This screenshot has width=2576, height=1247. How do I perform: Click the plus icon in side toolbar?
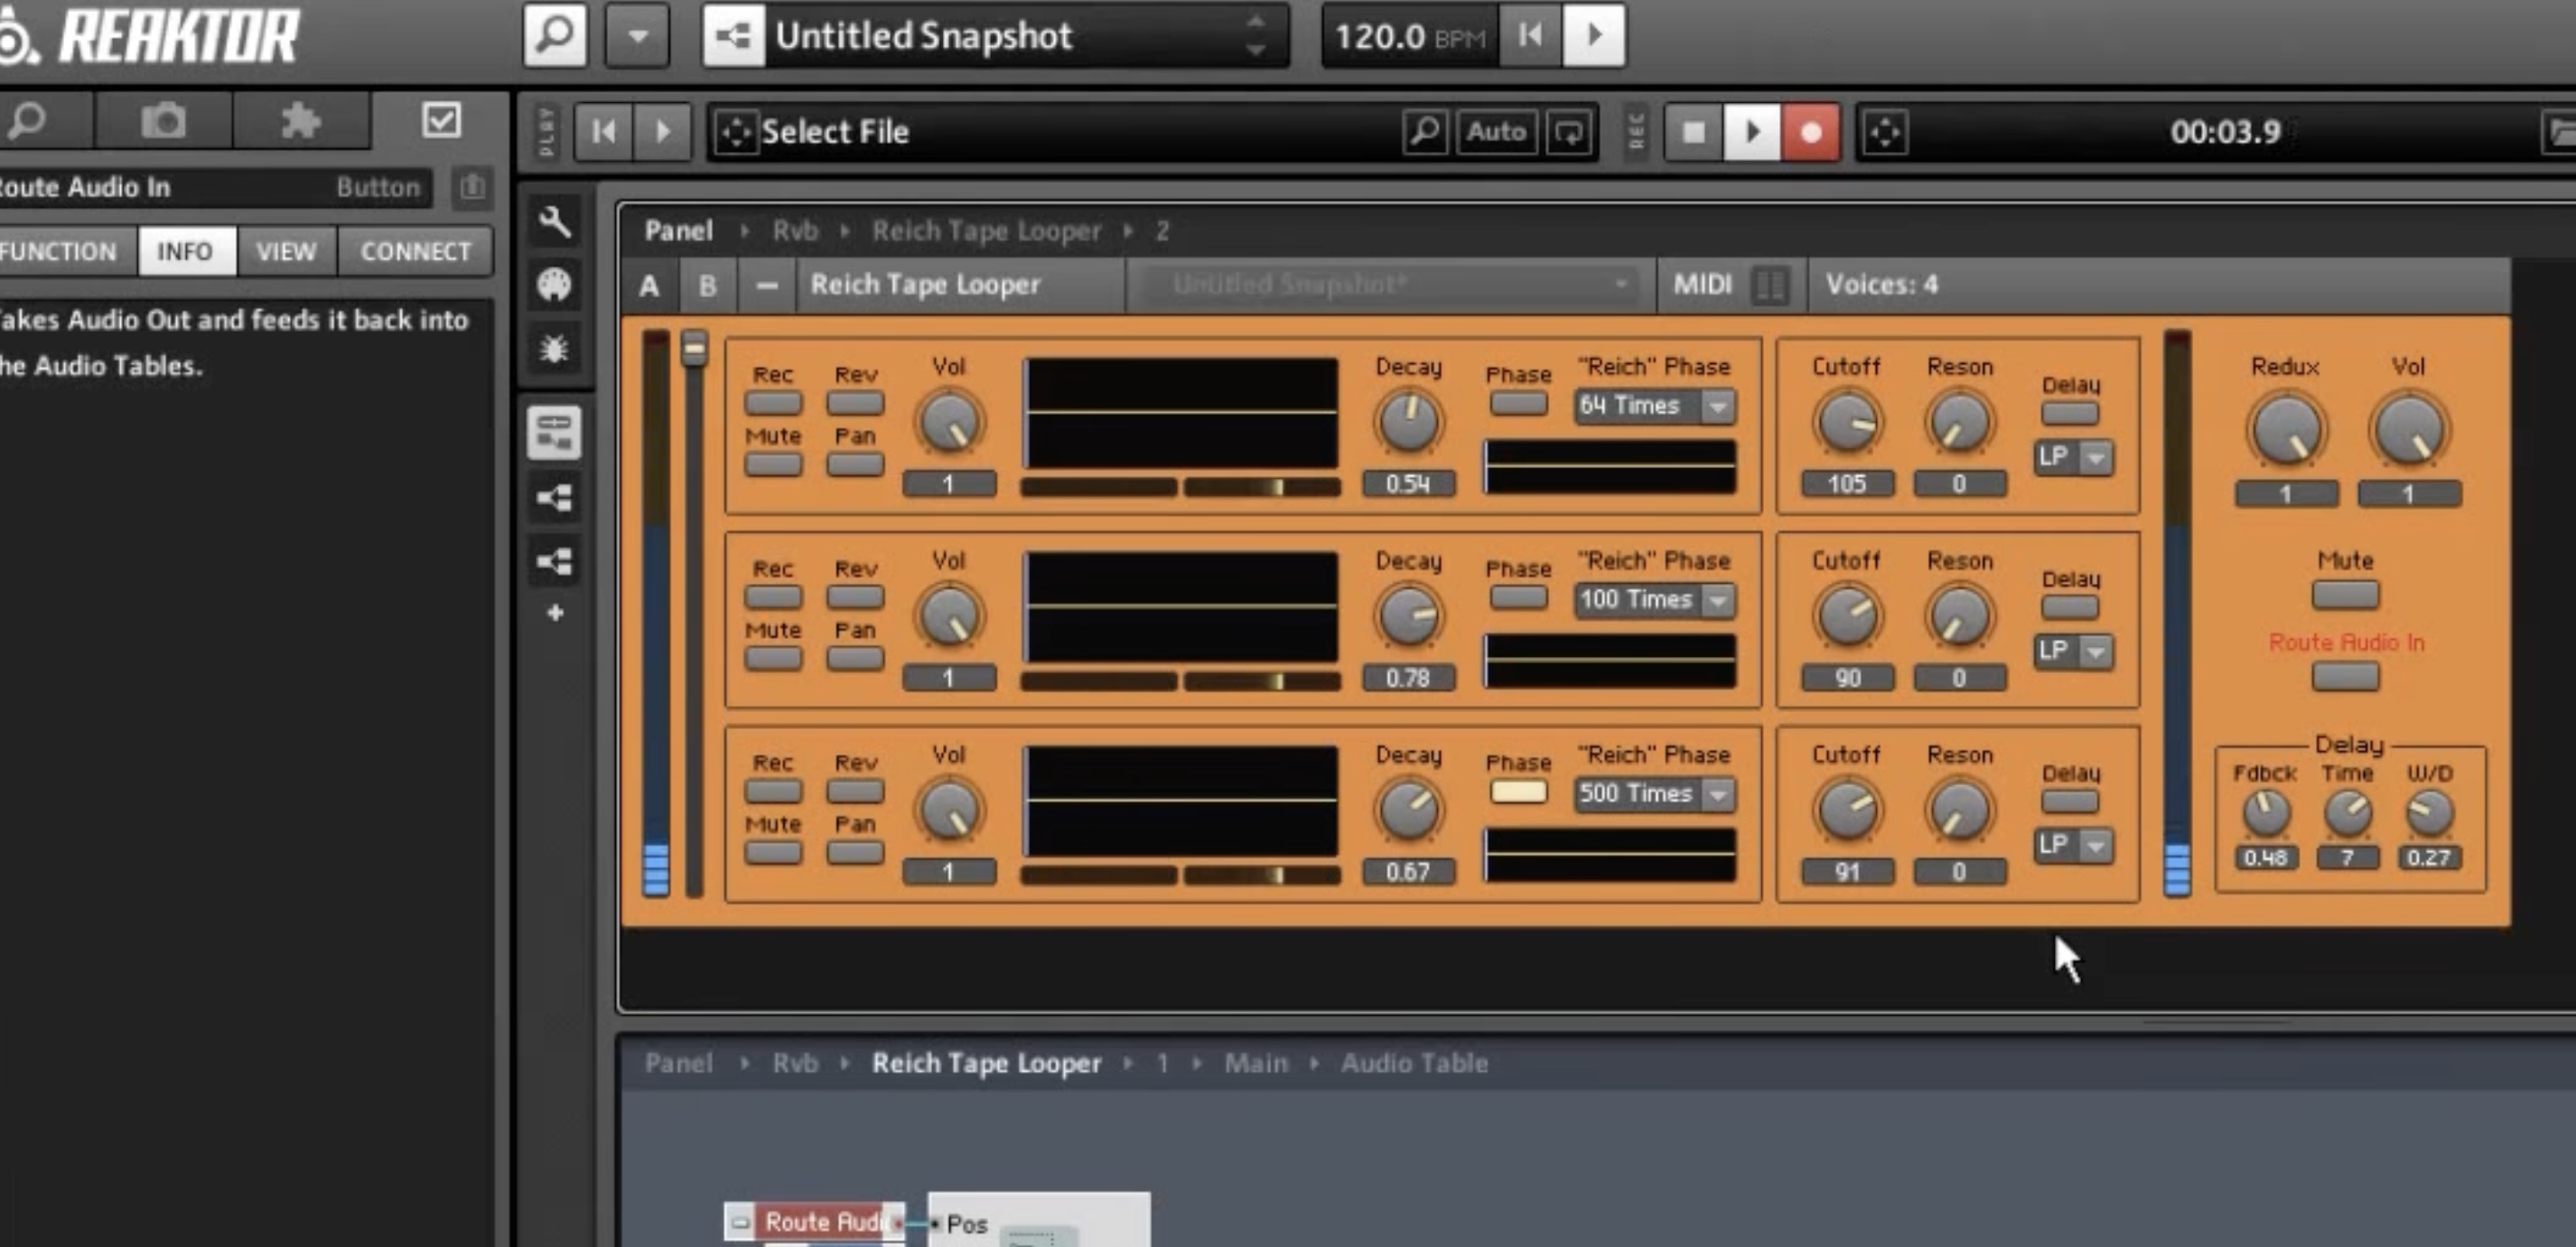pyautogui.click(x=555, y=613)
